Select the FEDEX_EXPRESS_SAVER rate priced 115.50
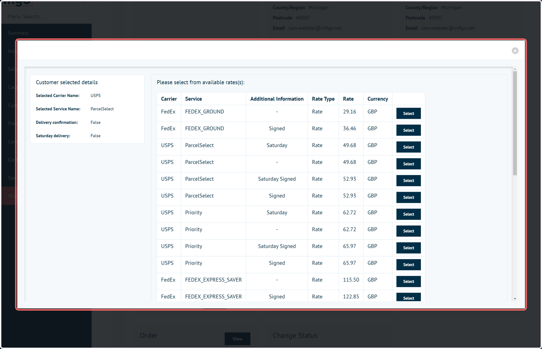 point(408,281)
